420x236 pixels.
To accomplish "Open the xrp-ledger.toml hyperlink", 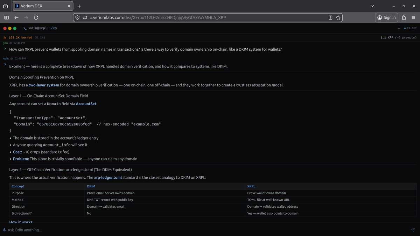I will [108, 177].
